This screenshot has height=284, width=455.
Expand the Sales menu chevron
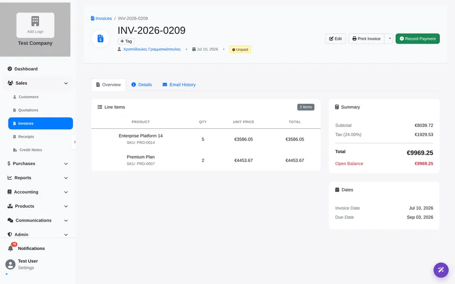click(x=66, y=83)
